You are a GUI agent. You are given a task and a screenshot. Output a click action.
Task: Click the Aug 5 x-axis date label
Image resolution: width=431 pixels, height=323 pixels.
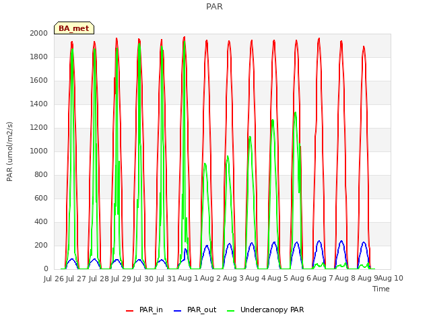pyautogui.click(x=277, y=279)
